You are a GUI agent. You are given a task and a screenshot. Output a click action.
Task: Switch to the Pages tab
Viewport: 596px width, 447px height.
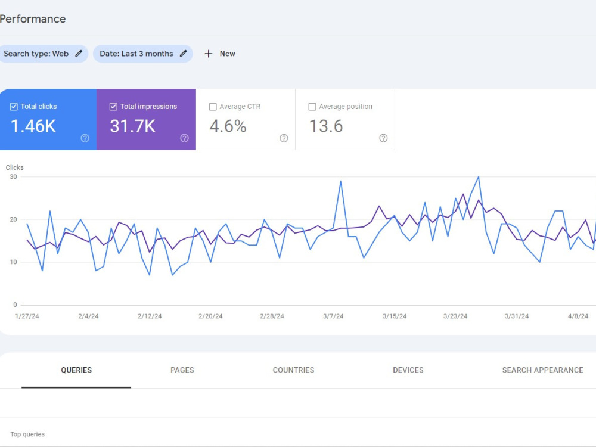[x=182, y=370]
